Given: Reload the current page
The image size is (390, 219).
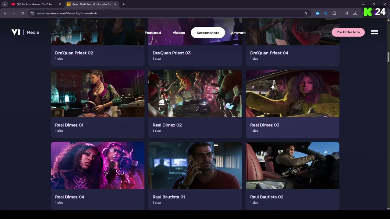Looking at the screenshot, I should [22, 13].
